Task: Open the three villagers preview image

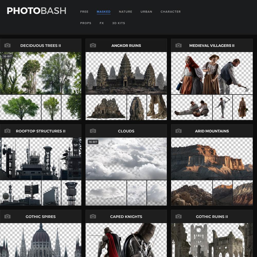Action: 212,73
